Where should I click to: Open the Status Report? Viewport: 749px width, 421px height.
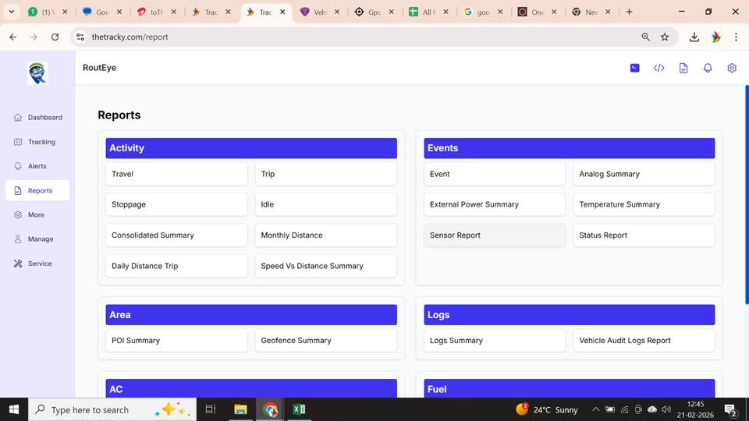[644, 235]
